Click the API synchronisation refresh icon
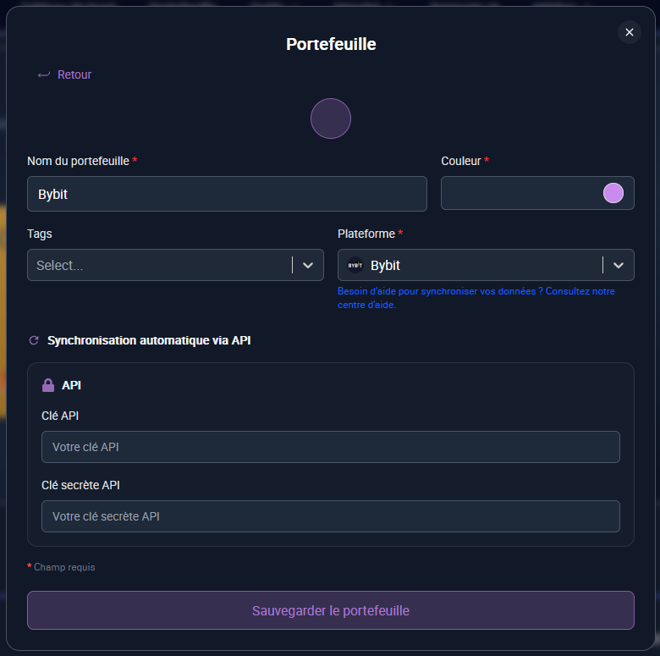This screenshot has width=660, height=656. click(x=34, y=340)
